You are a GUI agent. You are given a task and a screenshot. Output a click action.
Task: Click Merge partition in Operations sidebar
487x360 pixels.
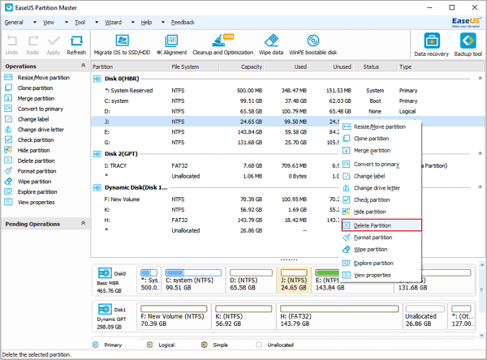tap(29, 98)
